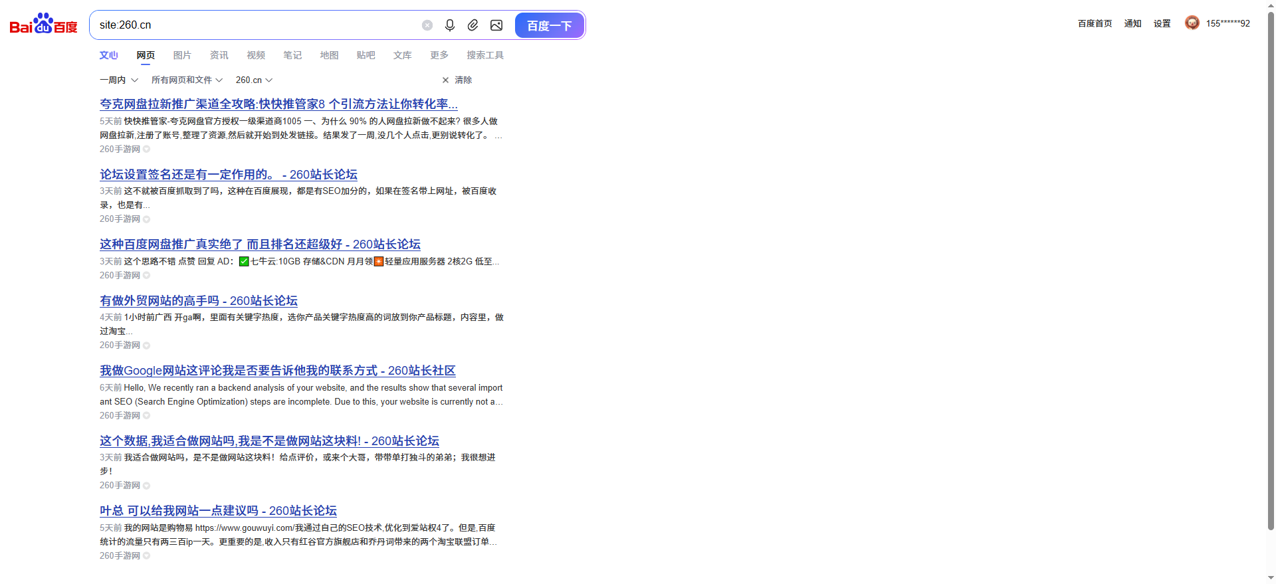This screenshot has width=1276, height=584.
Task: Open 通知 notifications
Action: (x=1132, y=23)
